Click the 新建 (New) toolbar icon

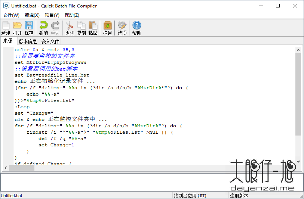click(x=6, y=28)
